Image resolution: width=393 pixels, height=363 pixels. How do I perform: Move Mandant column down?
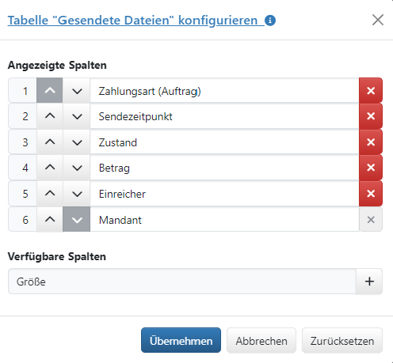point(77,219)
